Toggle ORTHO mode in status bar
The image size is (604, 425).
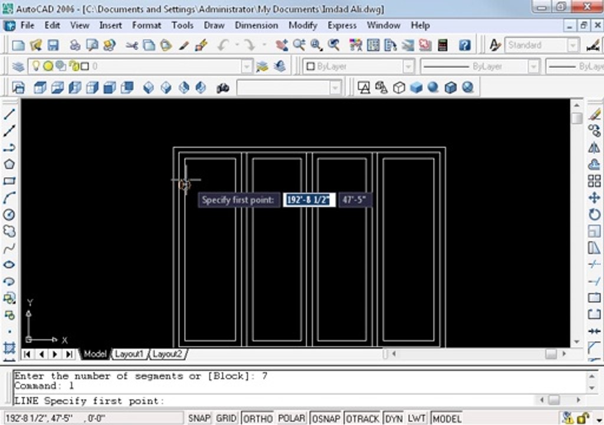coord(258,419)
